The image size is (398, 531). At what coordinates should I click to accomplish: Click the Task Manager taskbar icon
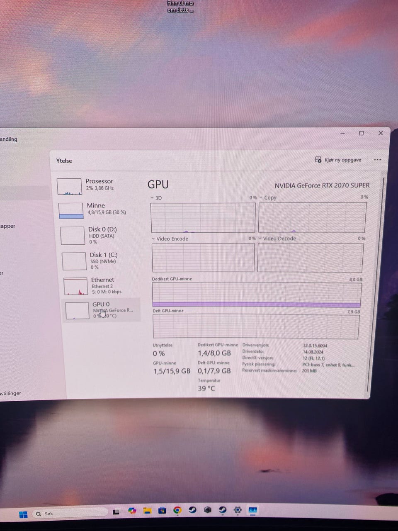pyautogui.click(x=252, y=509)
